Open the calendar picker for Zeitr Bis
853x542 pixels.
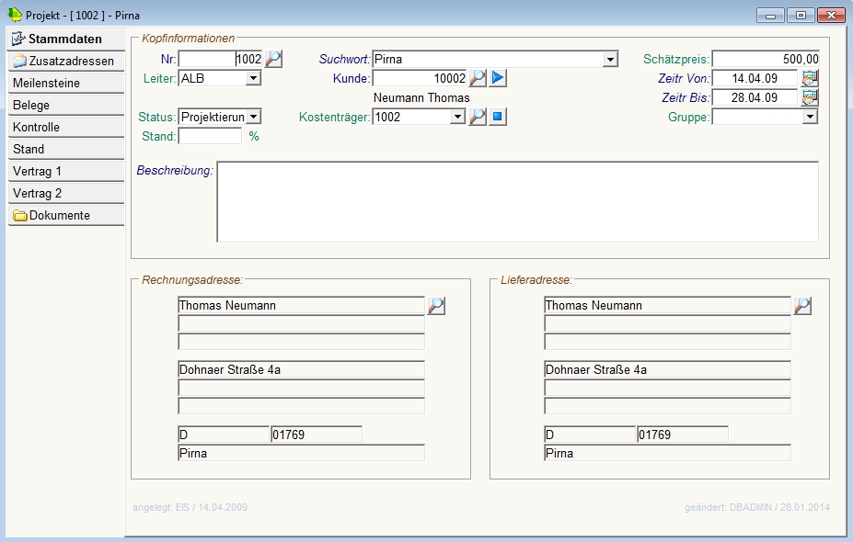tap(810, 97)
